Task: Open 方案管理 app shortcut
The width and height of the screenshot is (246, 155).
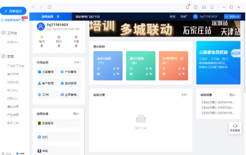Action: pos(47,72)
